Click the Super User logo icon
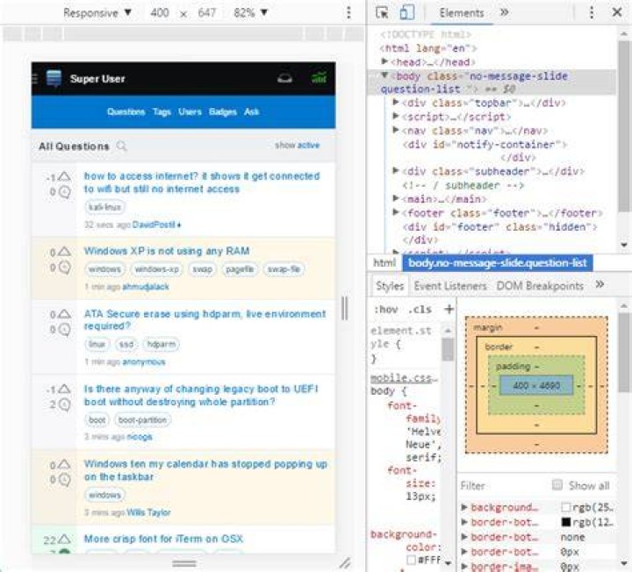The image size is (632, 572). (54, 78)
